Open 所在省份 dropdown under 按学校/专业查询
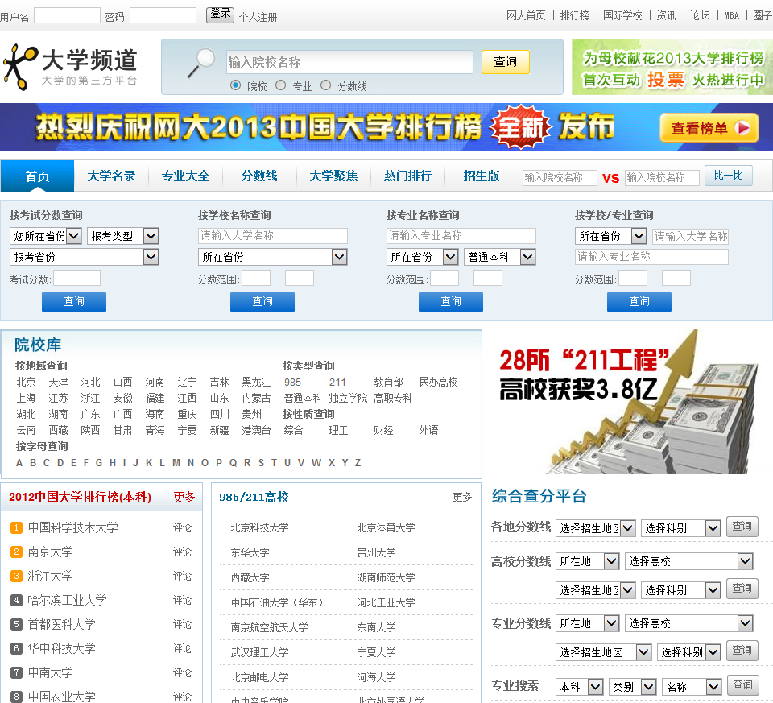The height and width of the screenshot is (703, 773). click(611, 236)
